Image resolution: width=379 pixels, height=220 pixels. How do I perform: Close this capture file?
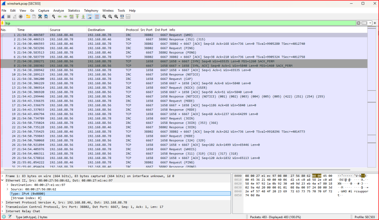(x=40, y=17)
